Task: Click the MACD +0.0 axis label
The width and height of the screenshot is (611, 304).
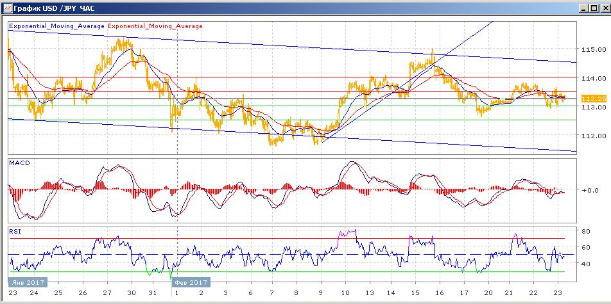Action: tap(589, 191)
